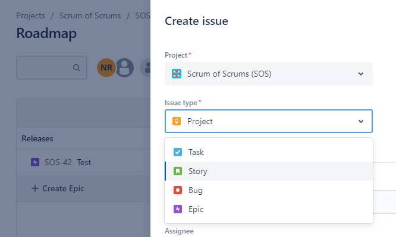Select Epic in issue type dropdown
Image resolution: width=396 pixels, height=237 pixels.
click(269, 209)
